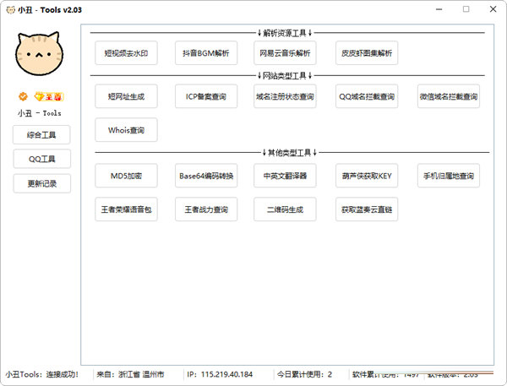Screen dimensions: 507x386
Task: Open 抖音BGM解析 tool
Action: click(x=206, y=53)
